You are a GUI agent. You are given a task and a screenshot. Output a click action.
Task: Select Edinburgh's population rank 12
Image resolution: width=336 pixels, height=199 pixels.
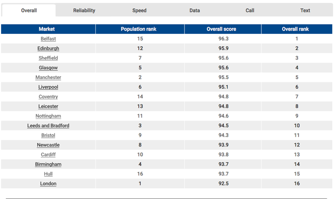(140, 48)
